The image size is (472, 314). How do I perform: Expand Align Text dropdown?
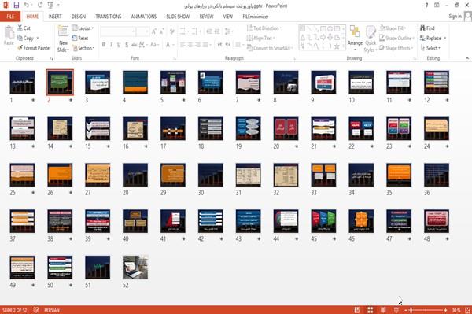point(260,38)
